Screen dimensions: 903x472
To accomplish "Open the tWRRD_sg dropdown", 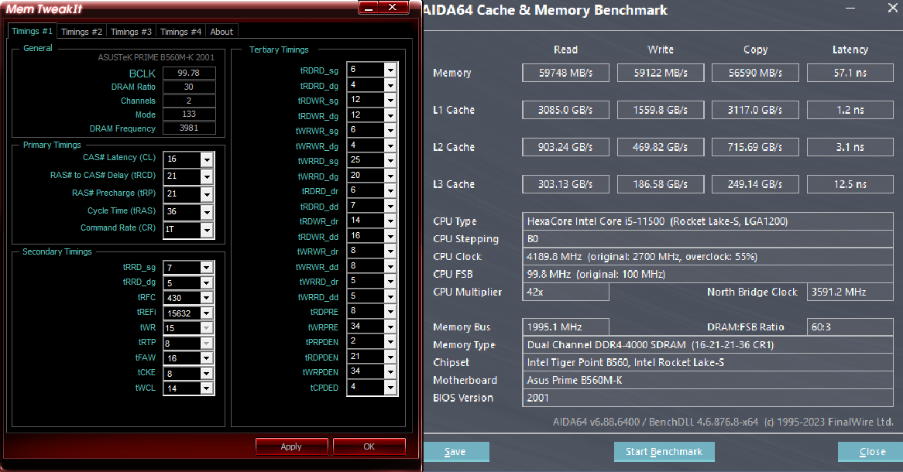I will pyautogui.click(x=390, y=161).
